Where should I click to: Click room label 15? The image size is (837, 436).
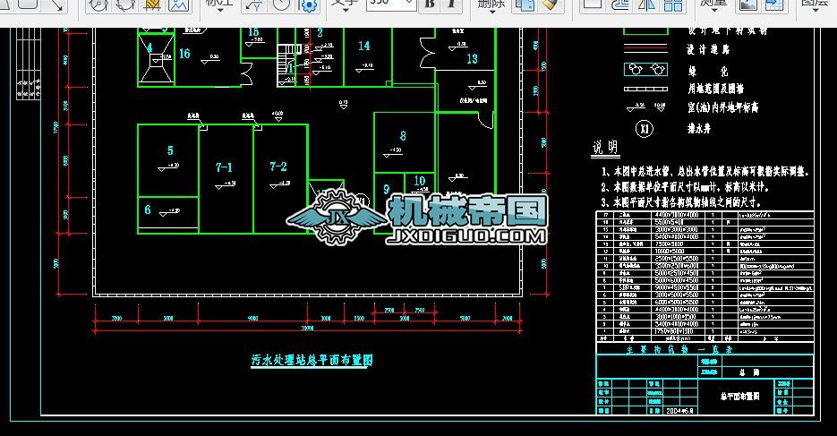click(x=253, y=32)
